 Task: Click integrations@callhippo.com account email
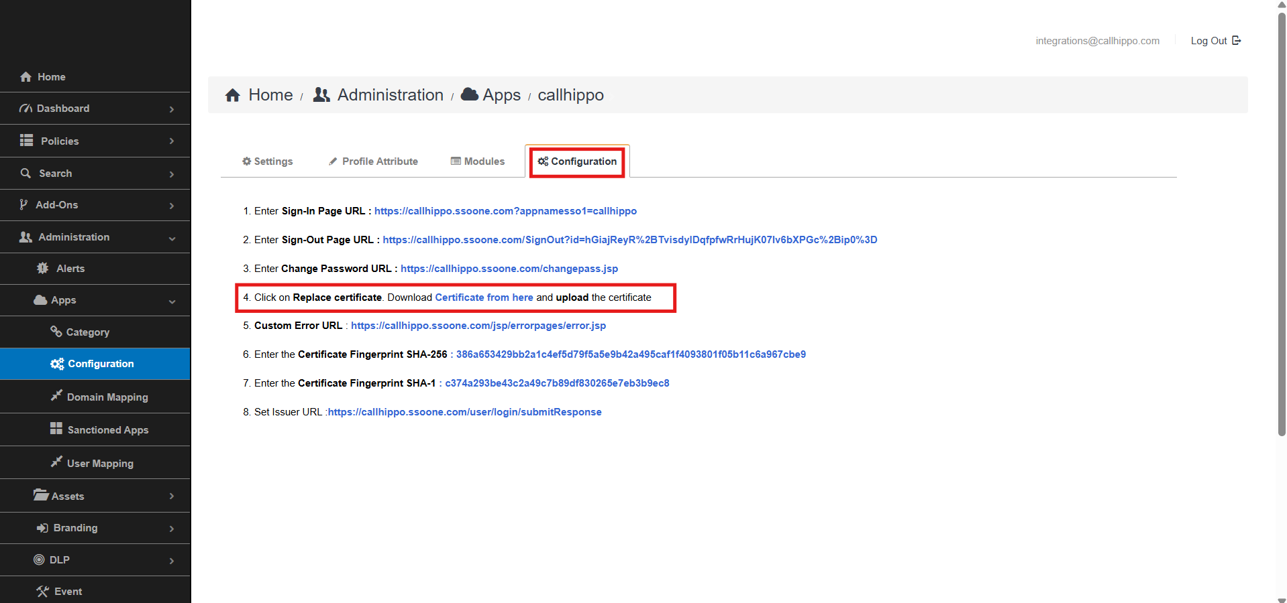pos(1097,41)
